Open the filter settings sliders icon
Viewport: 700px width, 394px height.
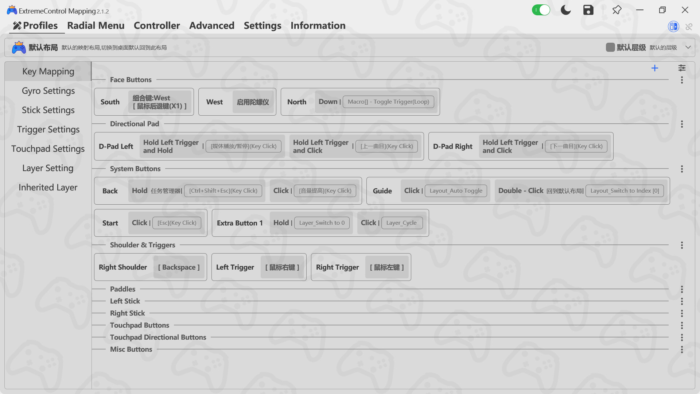[x=682, y=68]
